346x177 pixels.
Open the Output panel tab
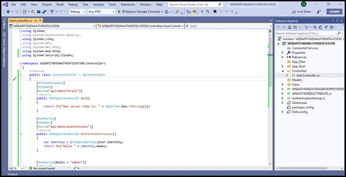pyautogui.click(x=12, y=174)
